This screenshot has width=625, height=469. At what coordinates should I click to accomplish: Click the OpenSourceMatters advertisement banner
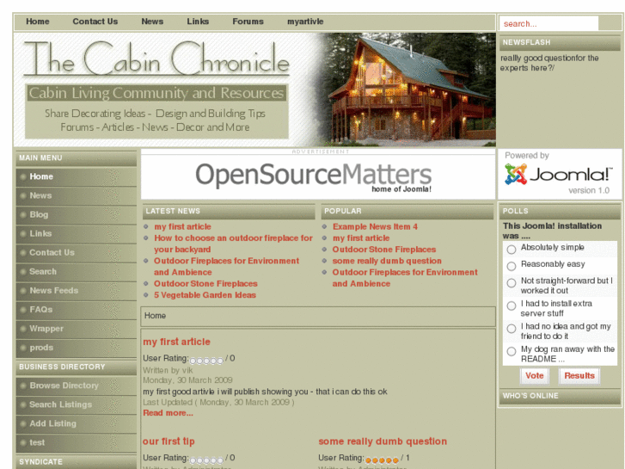[318, 176]
